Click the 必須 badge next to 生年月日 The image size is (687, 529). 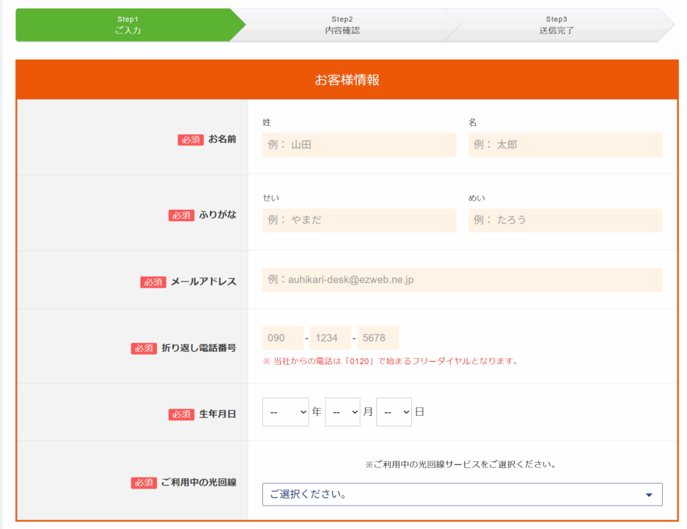tap(181, 414)
